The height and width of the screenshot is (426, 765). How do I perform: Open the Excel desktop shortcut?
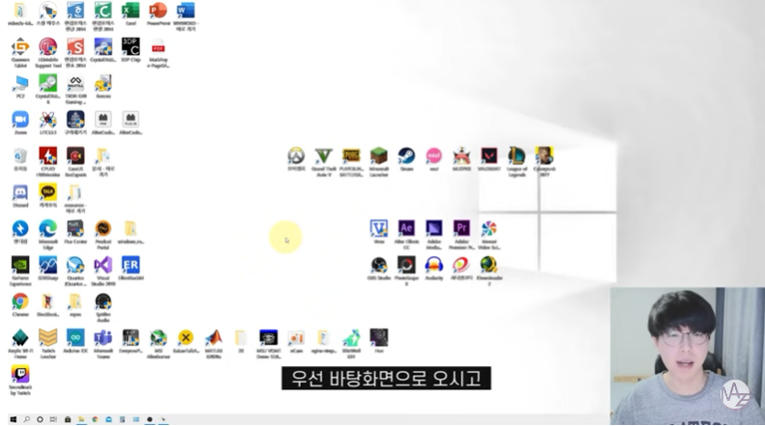tap(131, 14)
